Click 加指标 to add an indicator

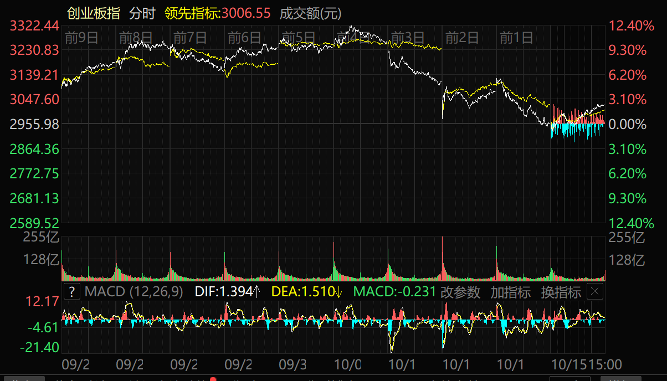tap(510, 292)
